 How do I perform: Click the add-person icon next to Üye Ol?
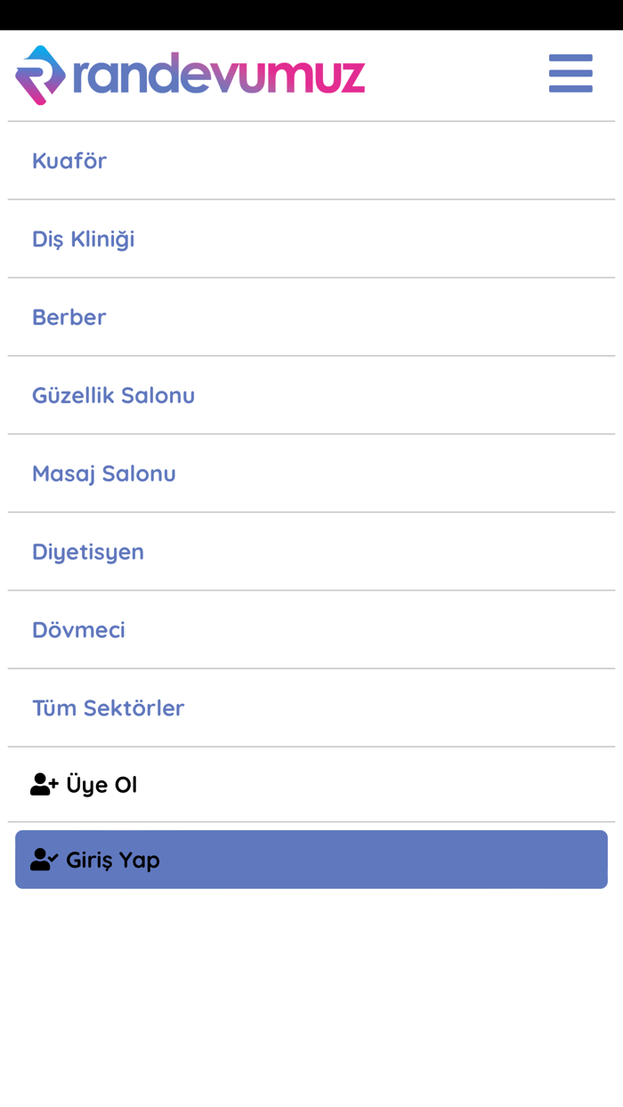click(x=44, y=784)
